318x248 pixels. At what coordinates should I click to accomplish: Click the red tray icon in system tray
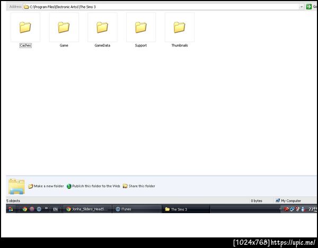tap(286, 209)
